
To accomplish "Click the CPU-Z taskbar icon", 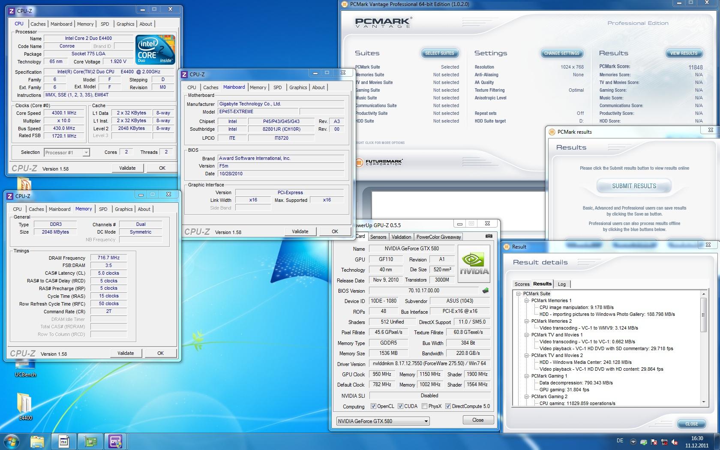I will click(115, 441).
